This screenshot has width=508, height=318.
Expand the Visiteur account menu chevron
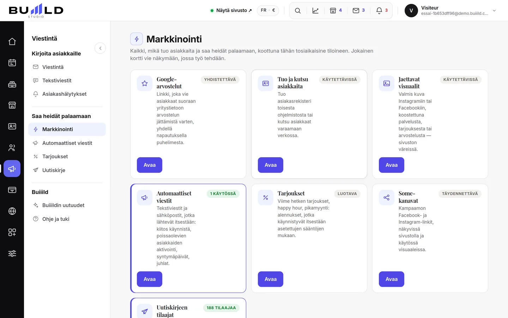[494, 11]
